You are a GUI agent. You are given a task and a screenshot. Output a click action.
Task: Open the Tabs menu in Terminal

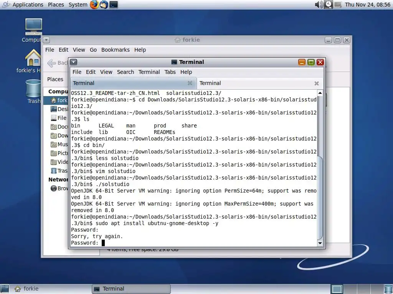[x=170, y=72]
